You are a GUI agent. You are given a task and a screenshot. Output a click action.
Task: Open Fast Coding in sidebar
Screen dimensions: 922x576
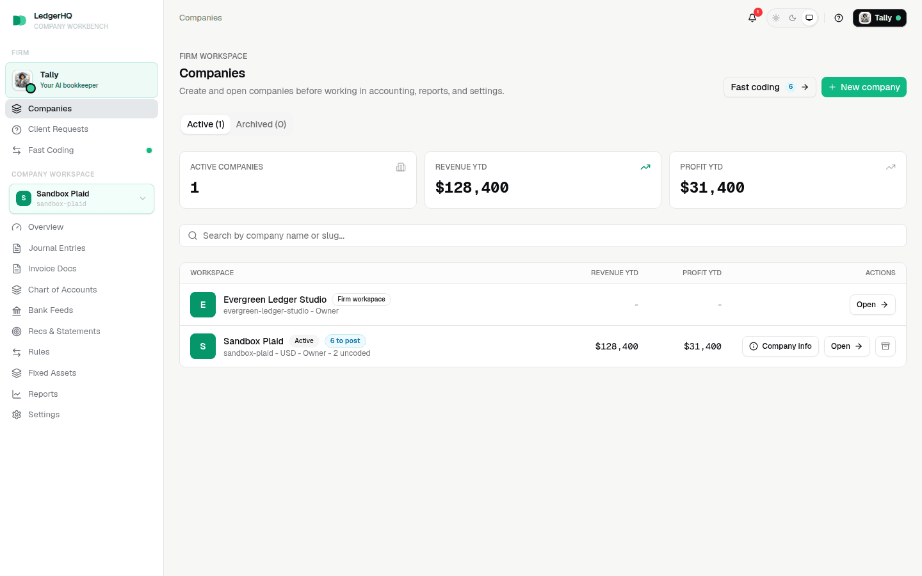tap(81, 150)
